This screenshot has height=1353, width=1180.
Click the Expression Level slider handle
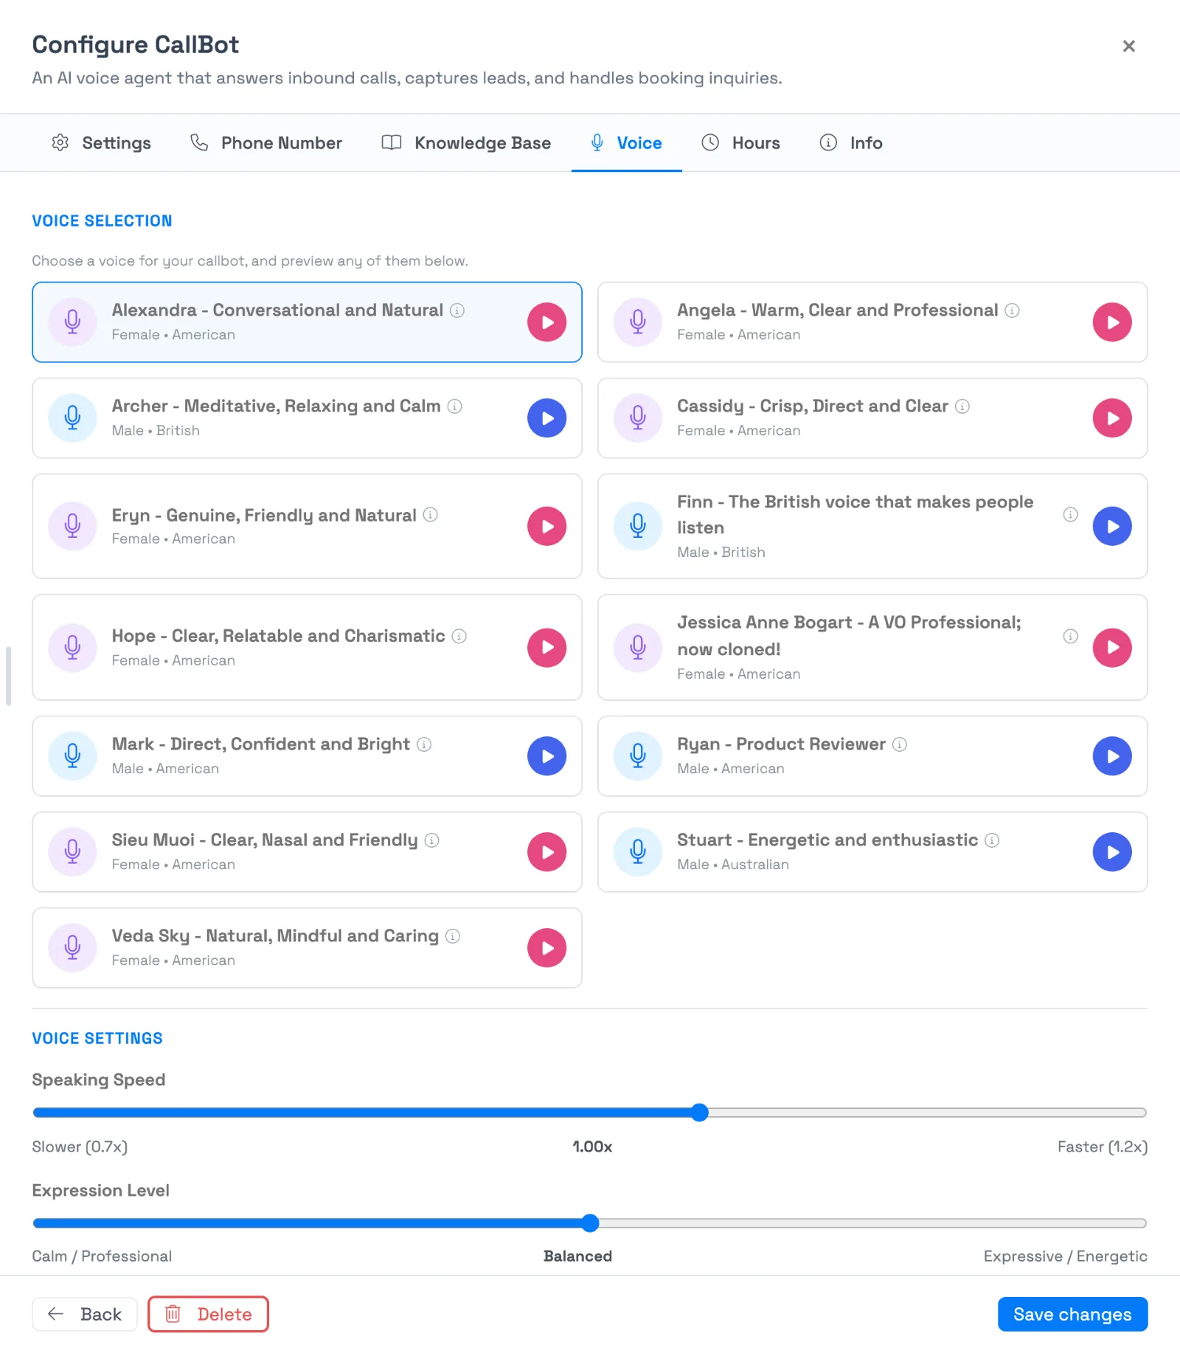(x=590, y=1223)
